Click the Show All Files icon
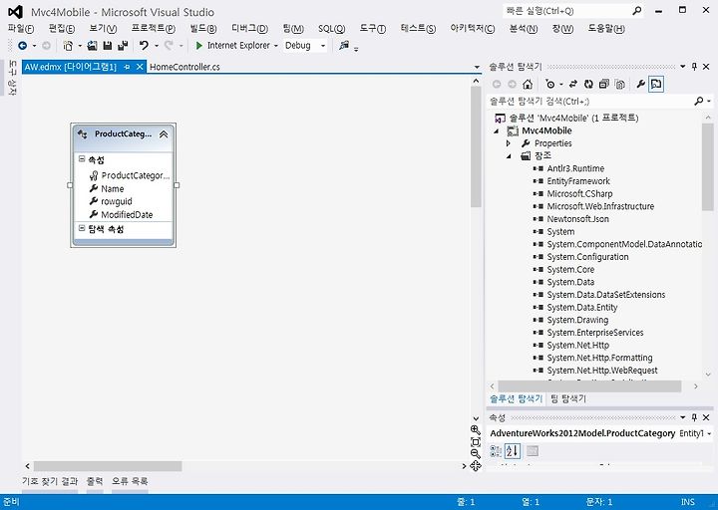The image size is (718, 510). 619,84
